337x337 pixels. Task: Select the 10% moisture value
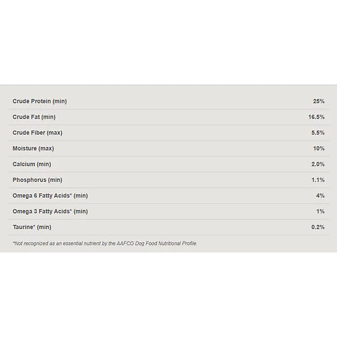(x=319, y=148)
